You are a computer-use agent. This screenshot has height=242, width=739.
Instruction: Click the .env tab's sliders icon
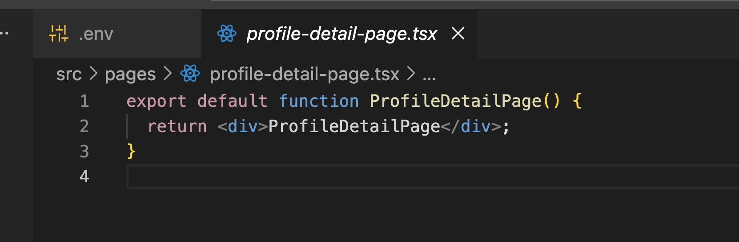click(x=59, y=34)
